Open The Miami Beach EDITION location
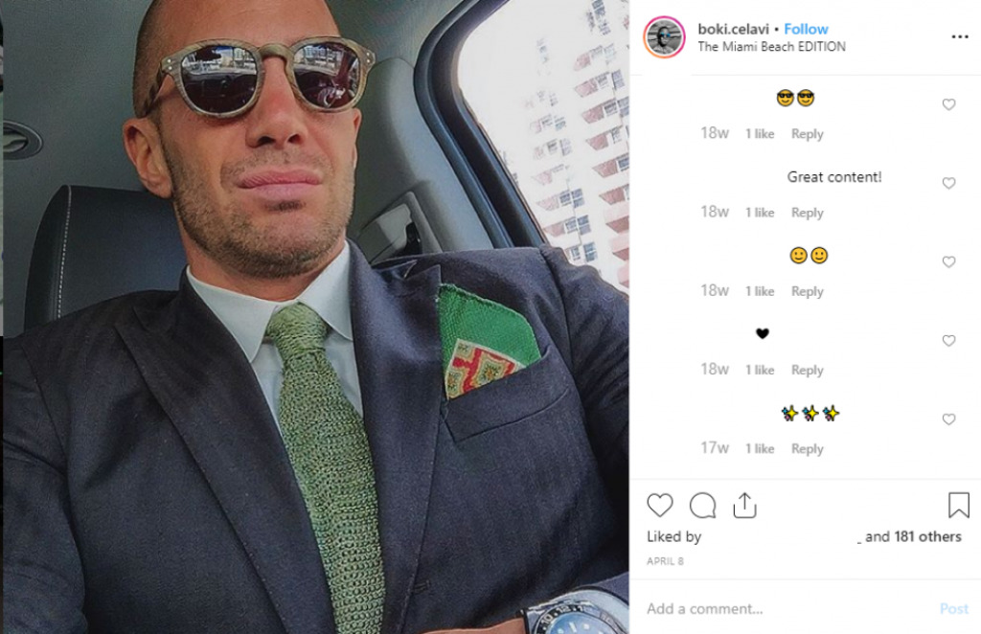This screenshot has width=981, height=634. pos(771,46)
